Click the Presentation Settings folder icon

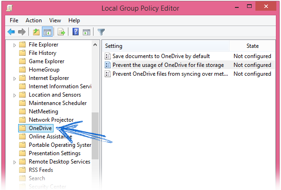click(x=22, y=153)
